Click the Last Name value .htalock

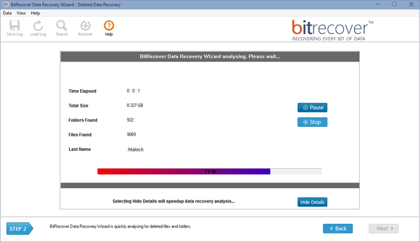135,149
